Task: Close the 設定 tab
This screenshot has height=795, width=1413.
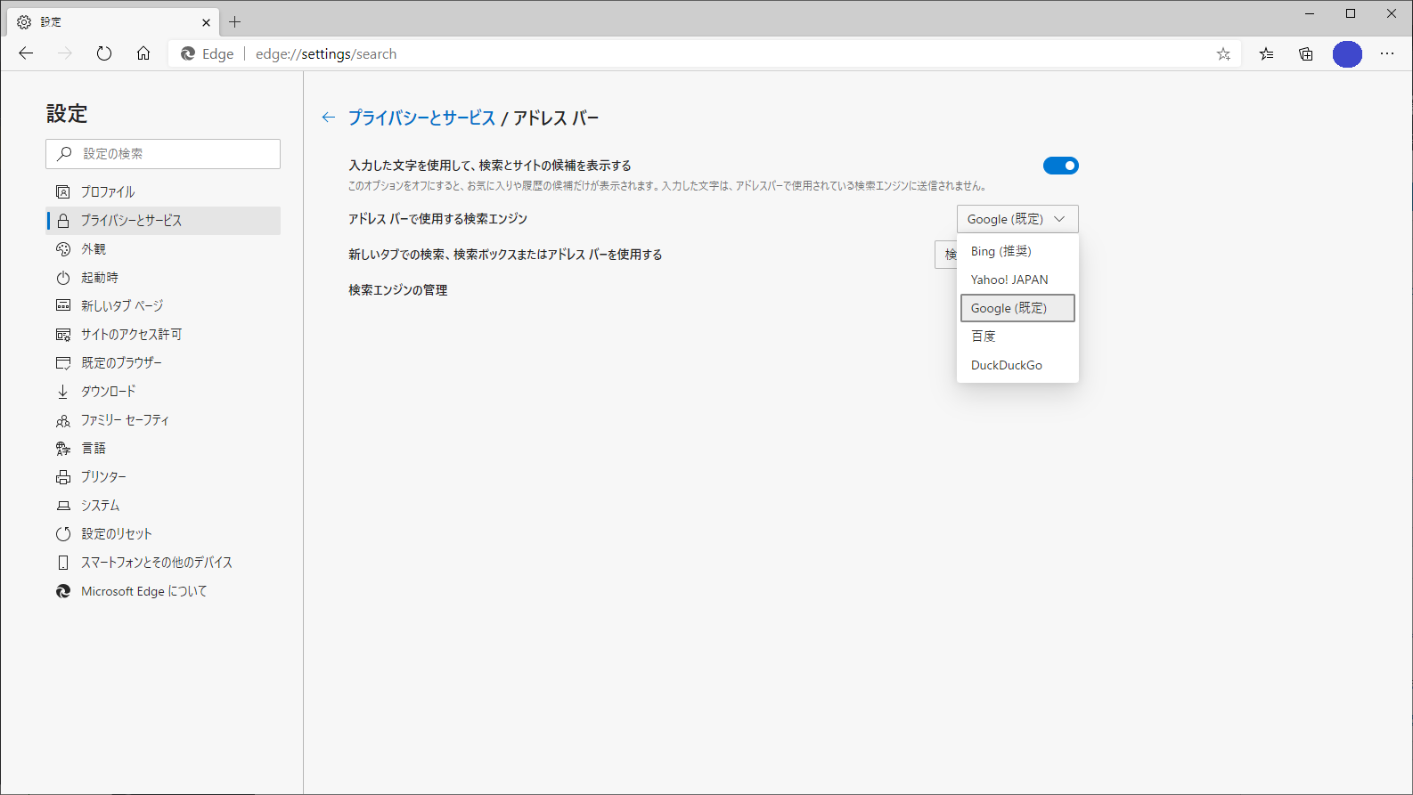Action: click(x=206, y=22)
